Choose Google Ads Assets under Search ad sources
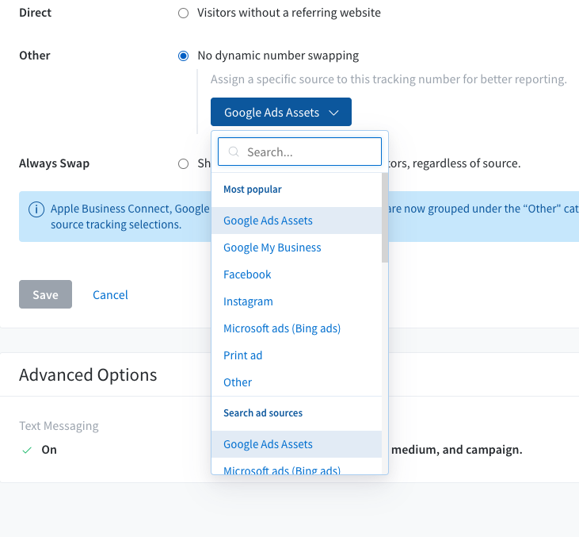The height and width of the screenshot is (537, 579). (296, 444)
